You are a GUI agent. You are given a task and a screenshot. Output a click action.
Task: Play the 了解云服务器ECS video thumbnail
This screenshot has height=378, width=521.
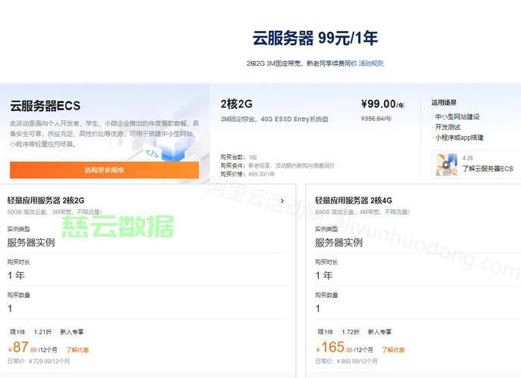[x=447, y=165]
